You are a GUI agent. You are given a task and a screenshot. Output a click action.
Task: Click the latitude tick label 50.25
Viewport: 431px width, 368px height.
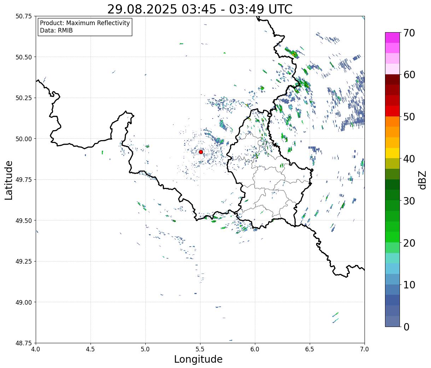pos(24,98)
